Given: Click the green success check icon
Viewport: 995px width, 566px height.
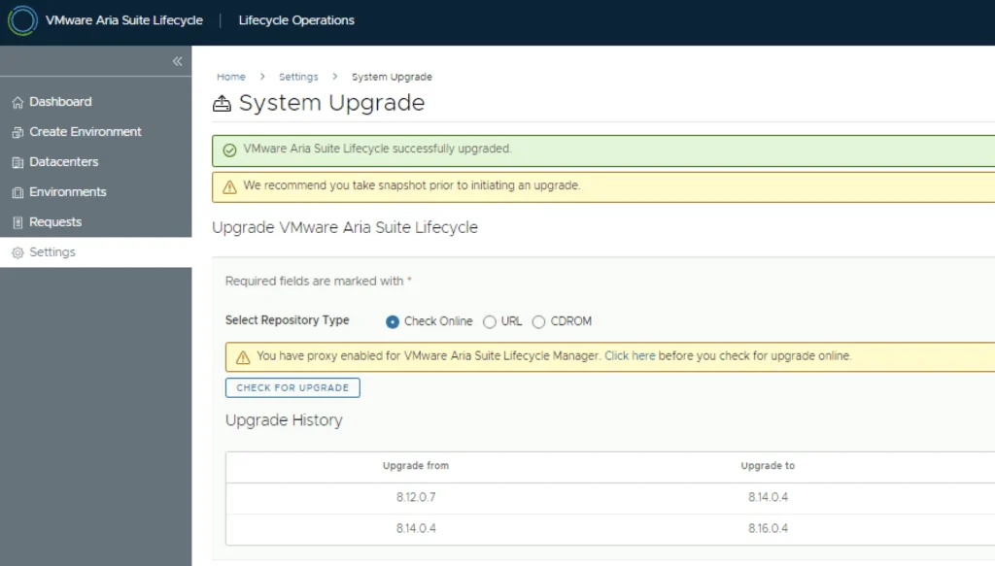Looking at the screenshot, I should [229, 150].
